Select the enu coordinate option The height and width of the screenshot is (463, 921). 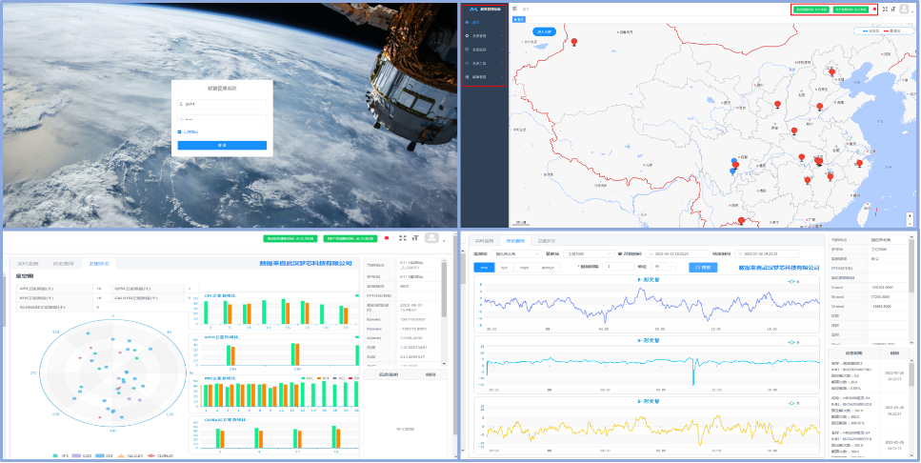[484, 267]
